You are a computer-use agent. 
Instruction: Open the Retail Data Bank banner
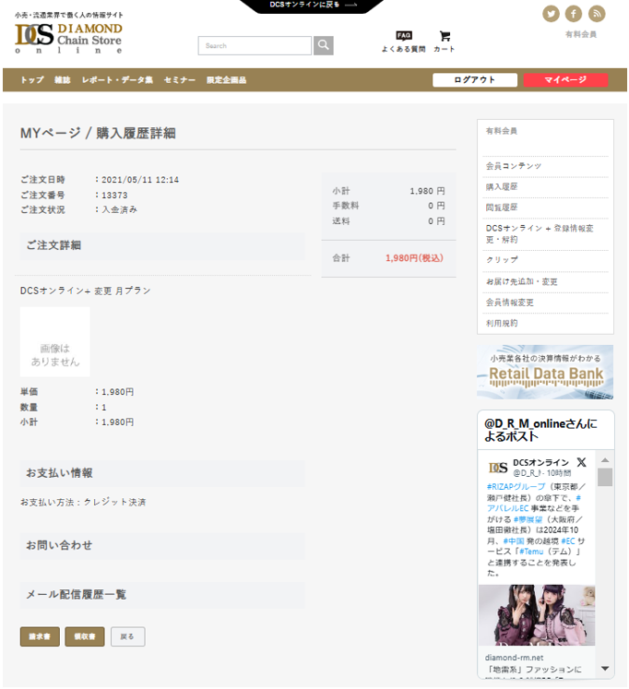pos(545,372)
